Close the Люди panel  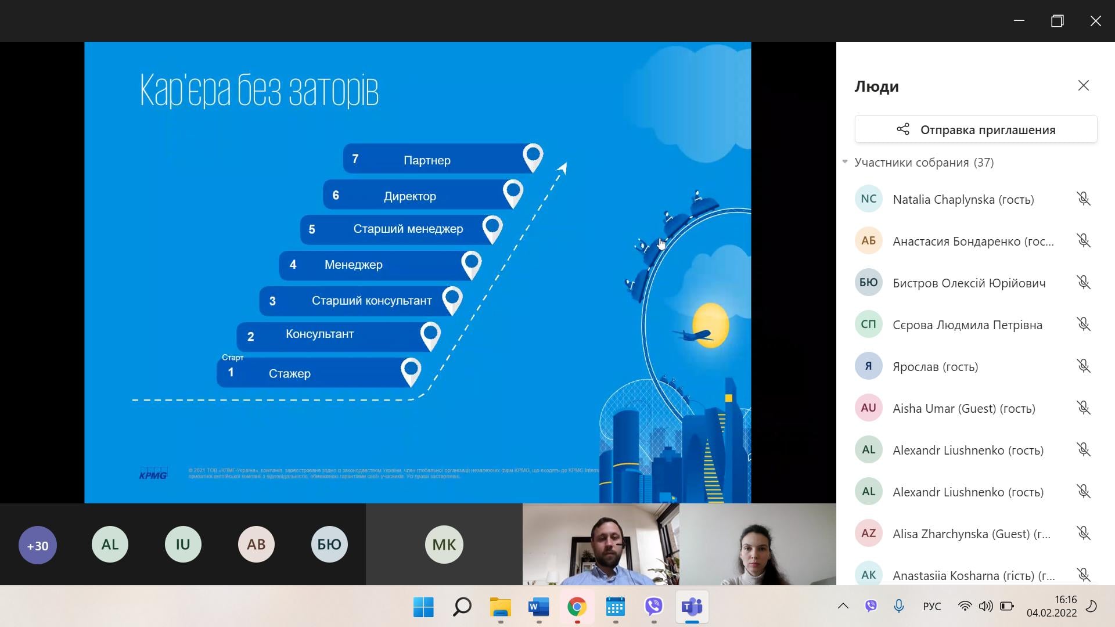pyautogui.click(x=1083, y=86)
